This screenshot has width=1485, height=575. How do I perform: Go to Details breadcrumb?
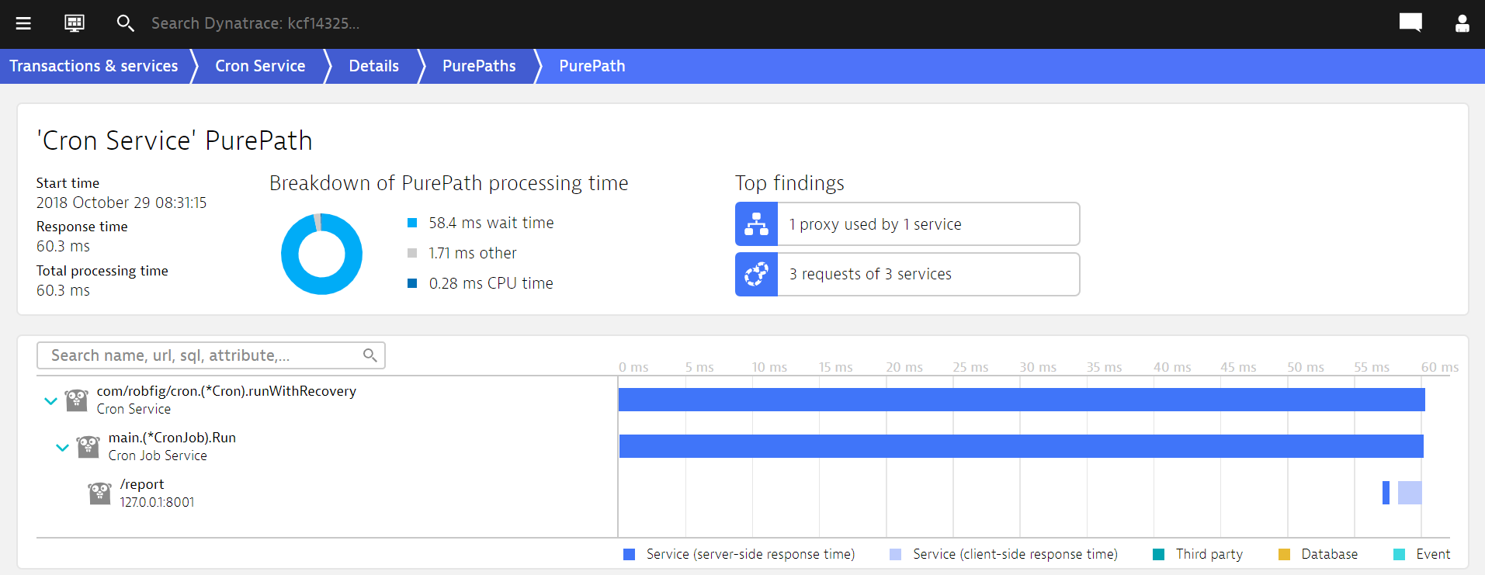(373, 66)
